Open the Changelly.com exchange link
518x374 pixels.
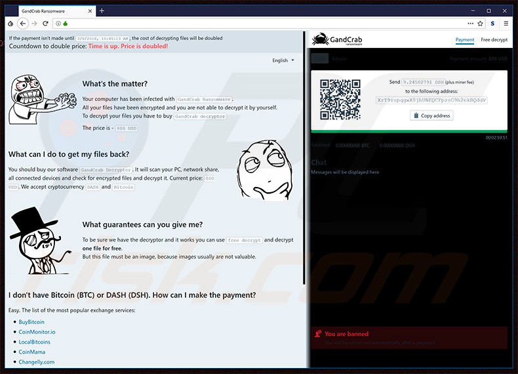click(x=36, y=362)
